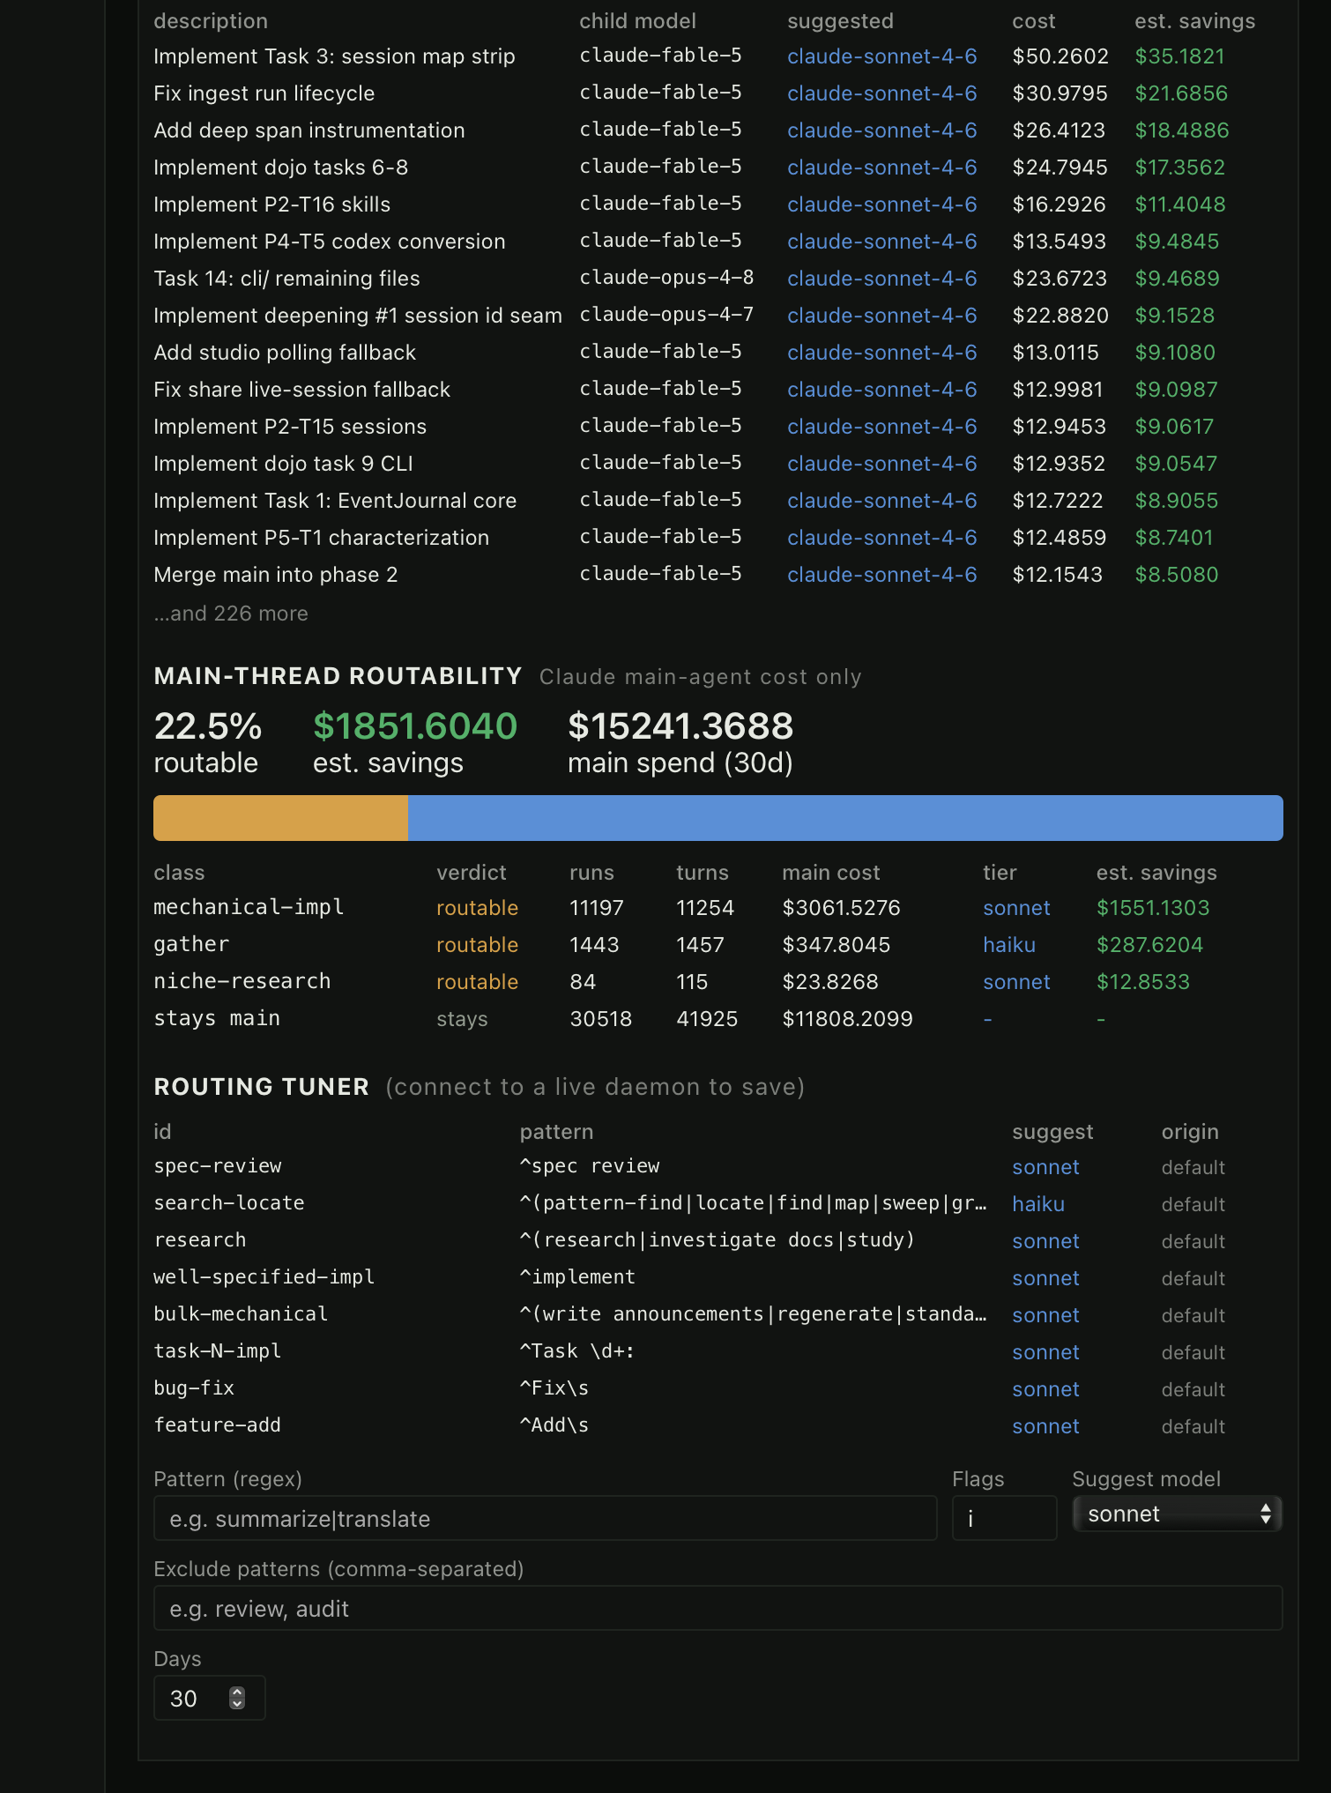Image resolution: width=1331 pixels, height=1793 pixels.
Task: Click '...and 226 more' text
Action: pos(231,614)
